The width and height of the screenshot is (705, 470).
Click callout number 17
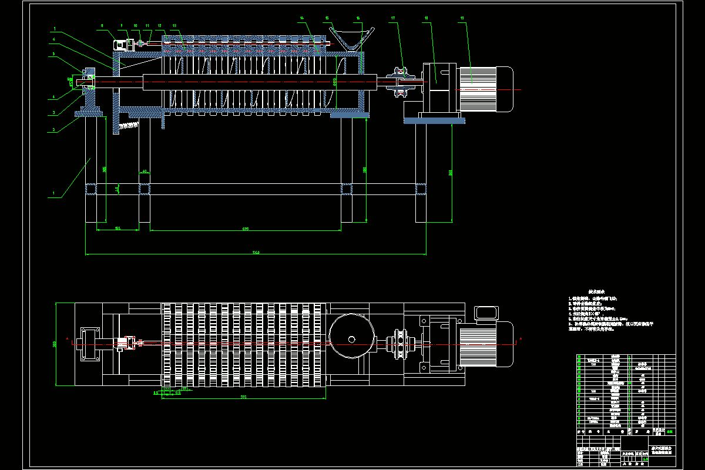pyautogui.click(x=392, y=19)
